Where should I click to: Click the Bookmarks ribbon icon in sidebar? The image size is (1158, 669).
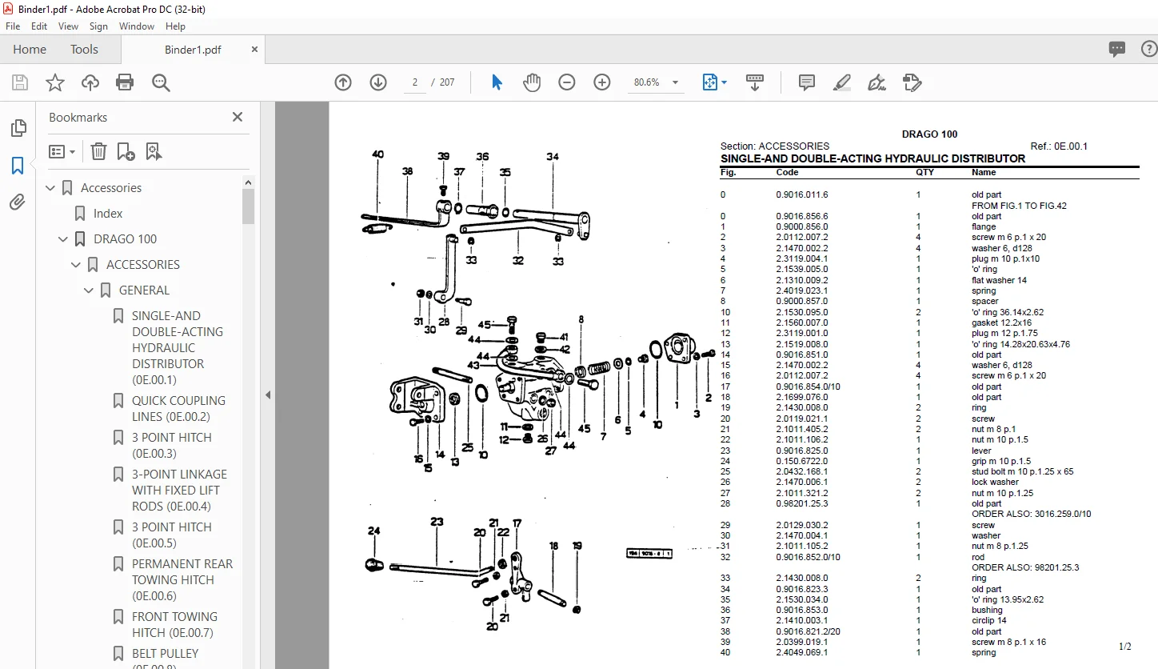(18, 166)
